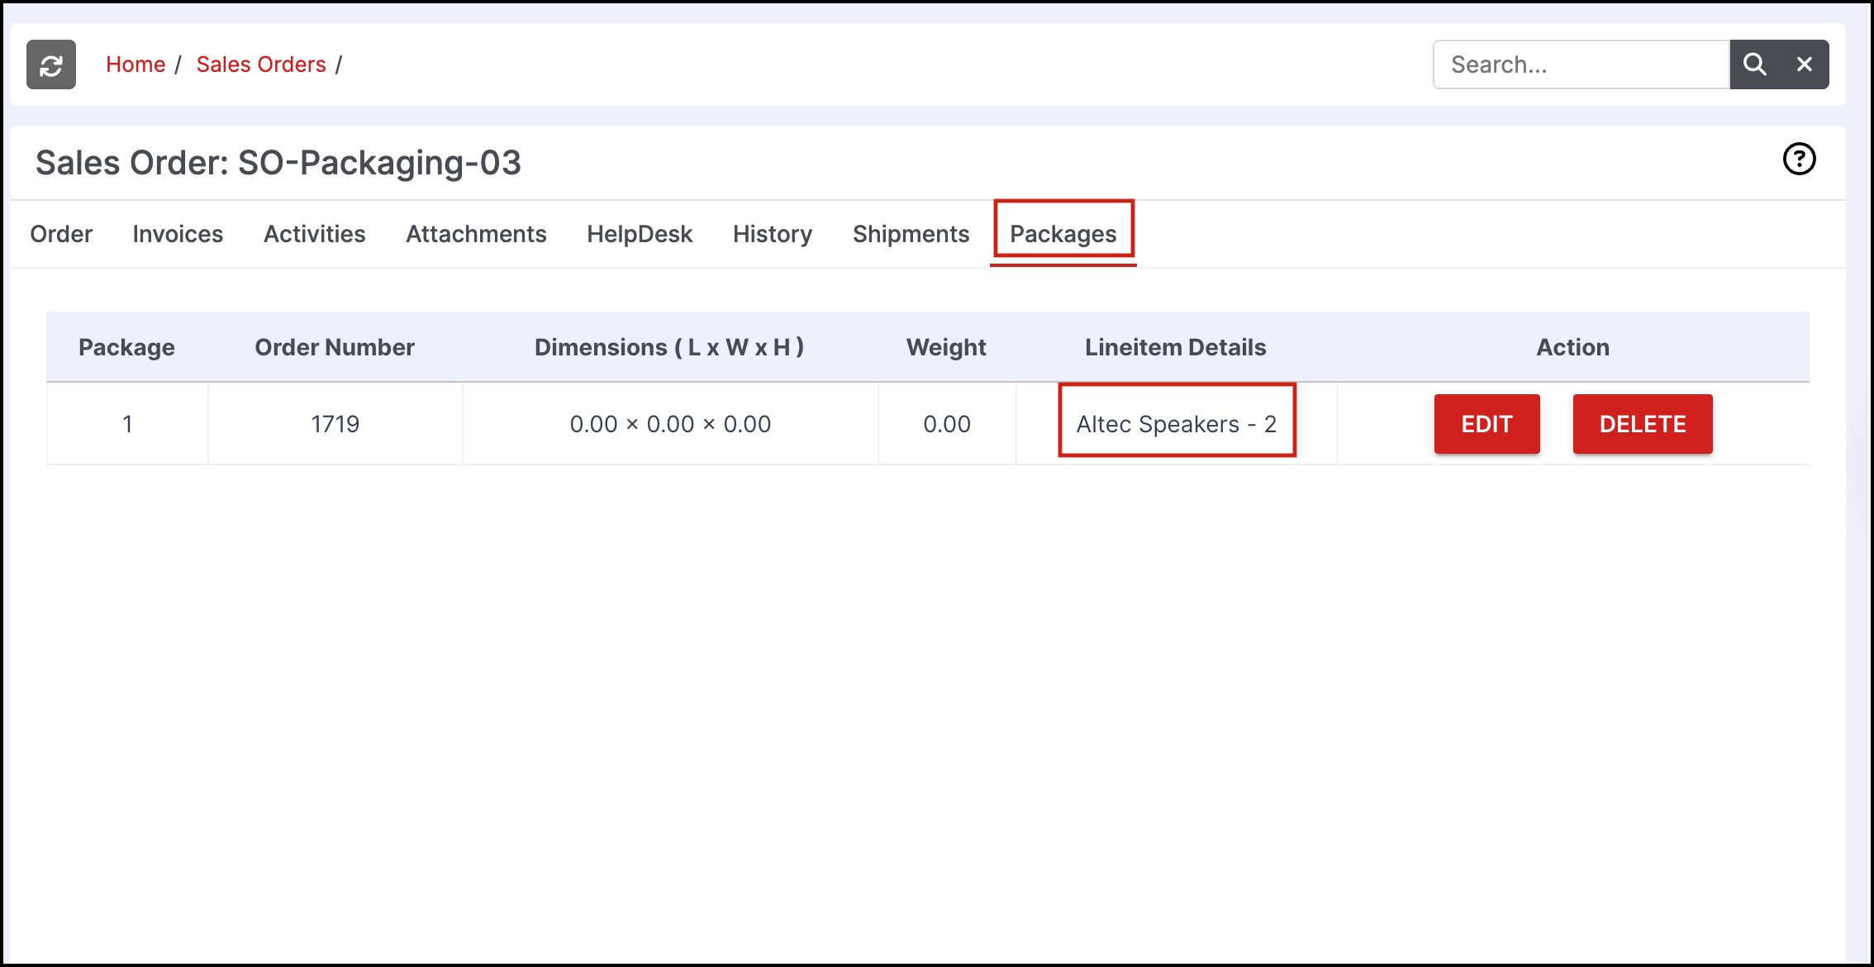Focus the Search input field
The image size is (1874, 967).
point(1580,64)
